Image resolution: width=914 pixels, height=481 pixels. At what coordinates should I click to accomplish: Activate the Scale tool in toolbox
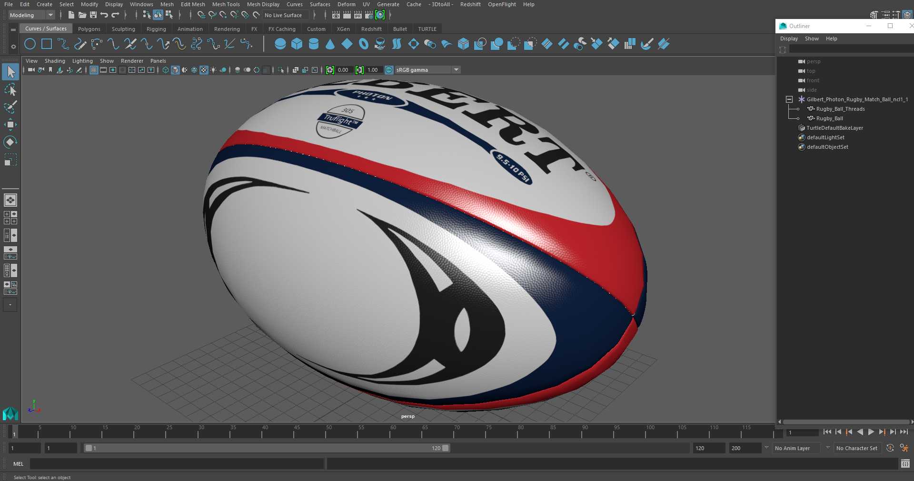(10, 159)
